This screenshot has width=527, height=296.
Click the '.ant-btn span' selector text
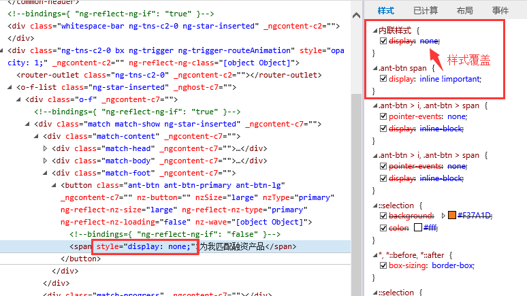point(402,68)
